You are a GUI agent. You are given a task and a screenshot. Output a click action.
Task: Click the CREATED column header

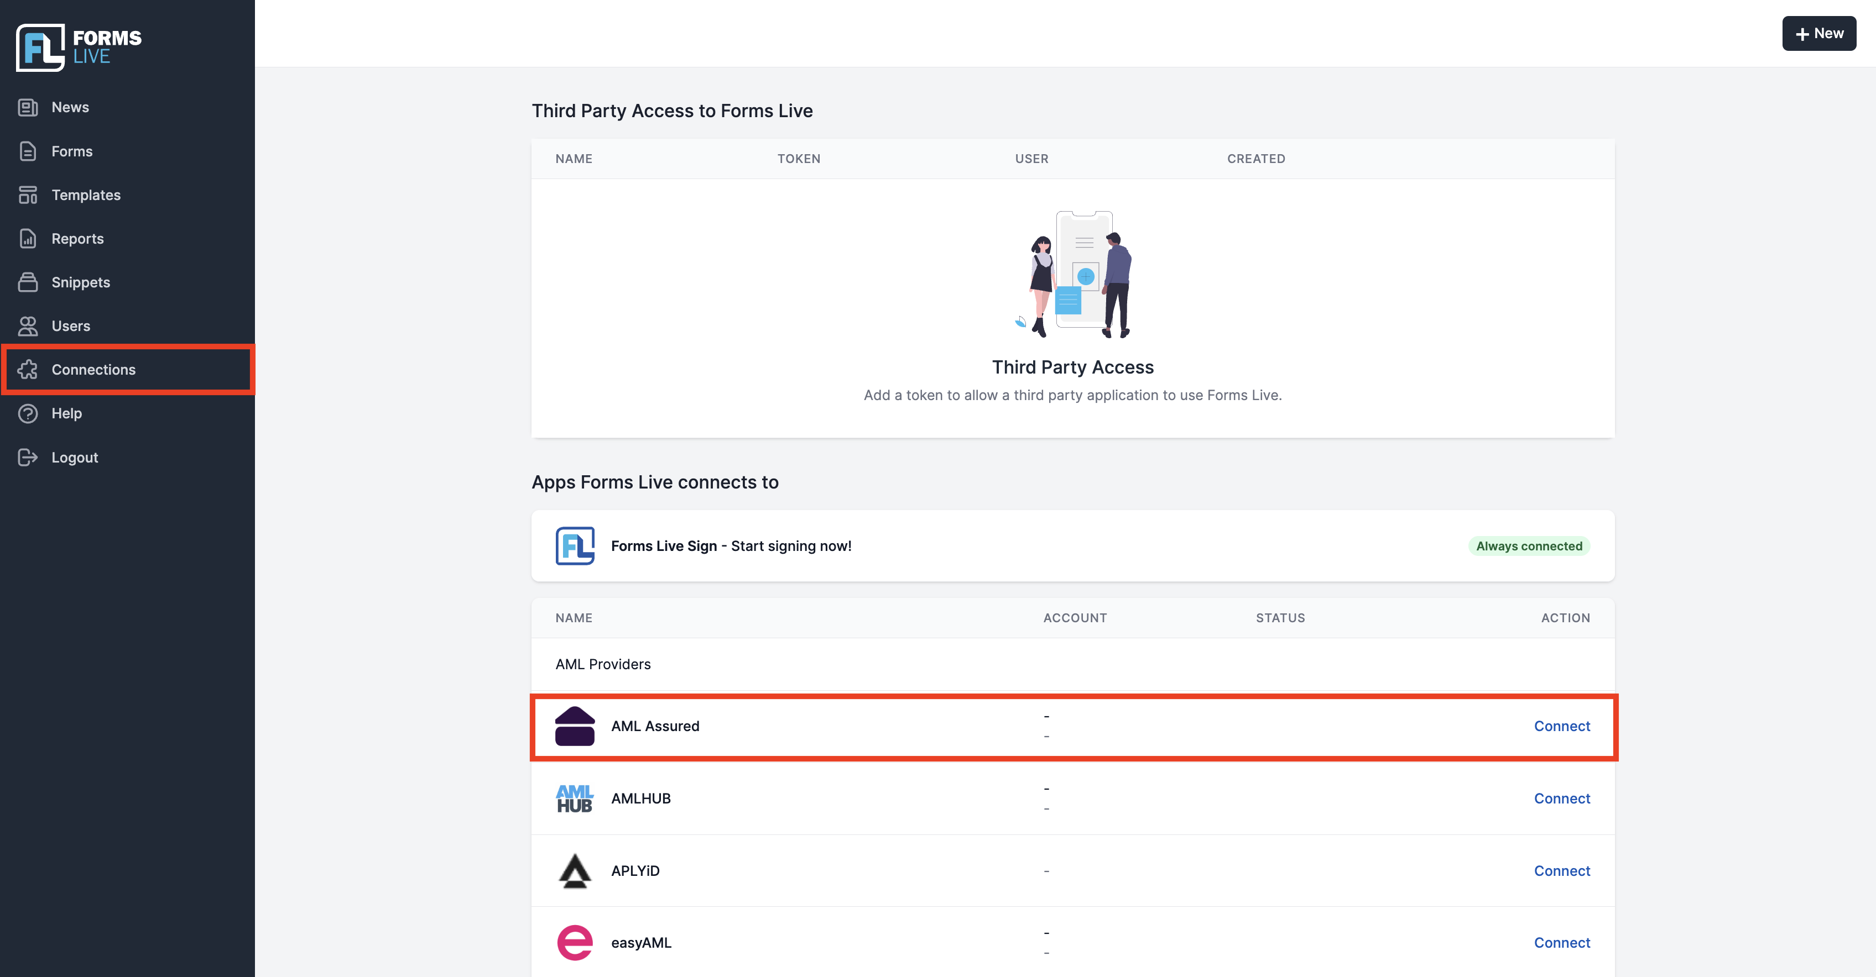pos(1255,159)
